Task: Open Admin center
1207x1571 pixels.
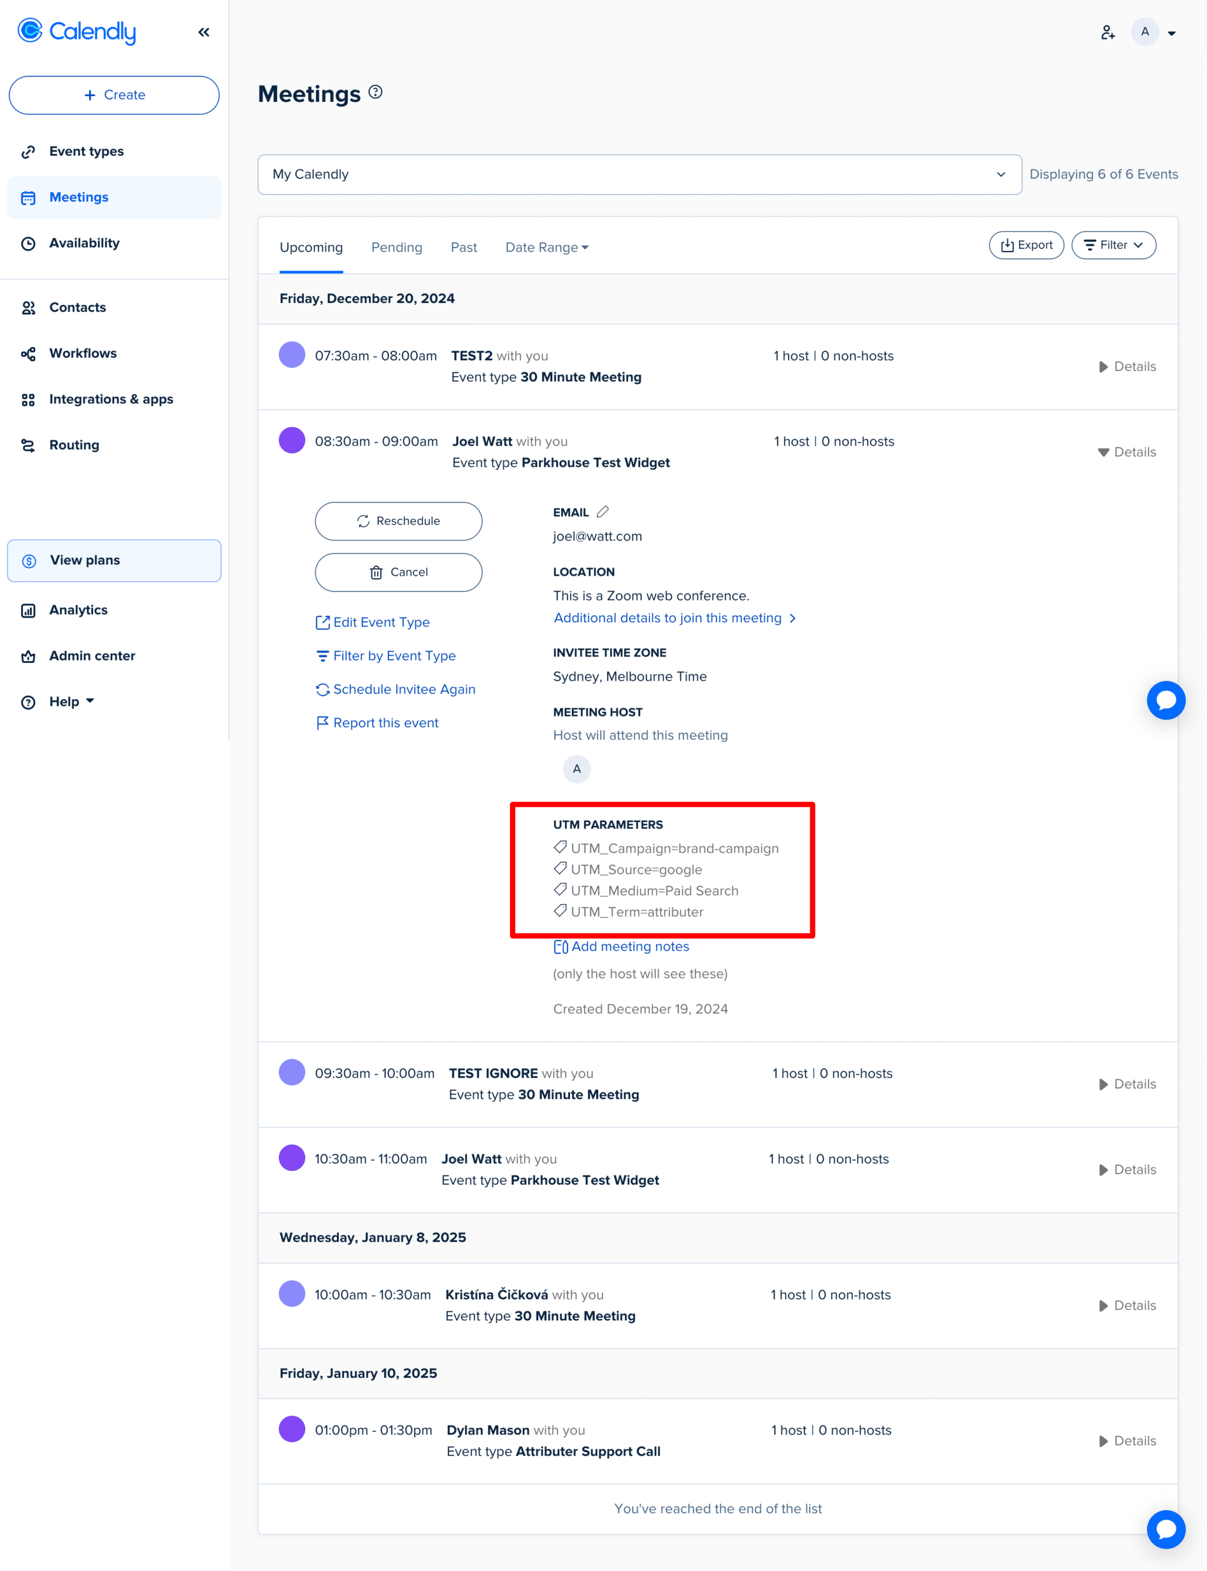Action: point(114,656)
